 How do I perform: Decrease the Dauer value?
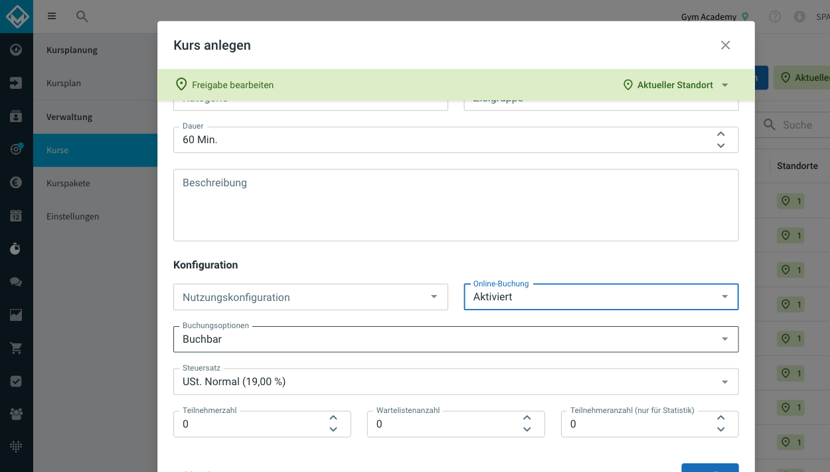[x=720, y=145]
